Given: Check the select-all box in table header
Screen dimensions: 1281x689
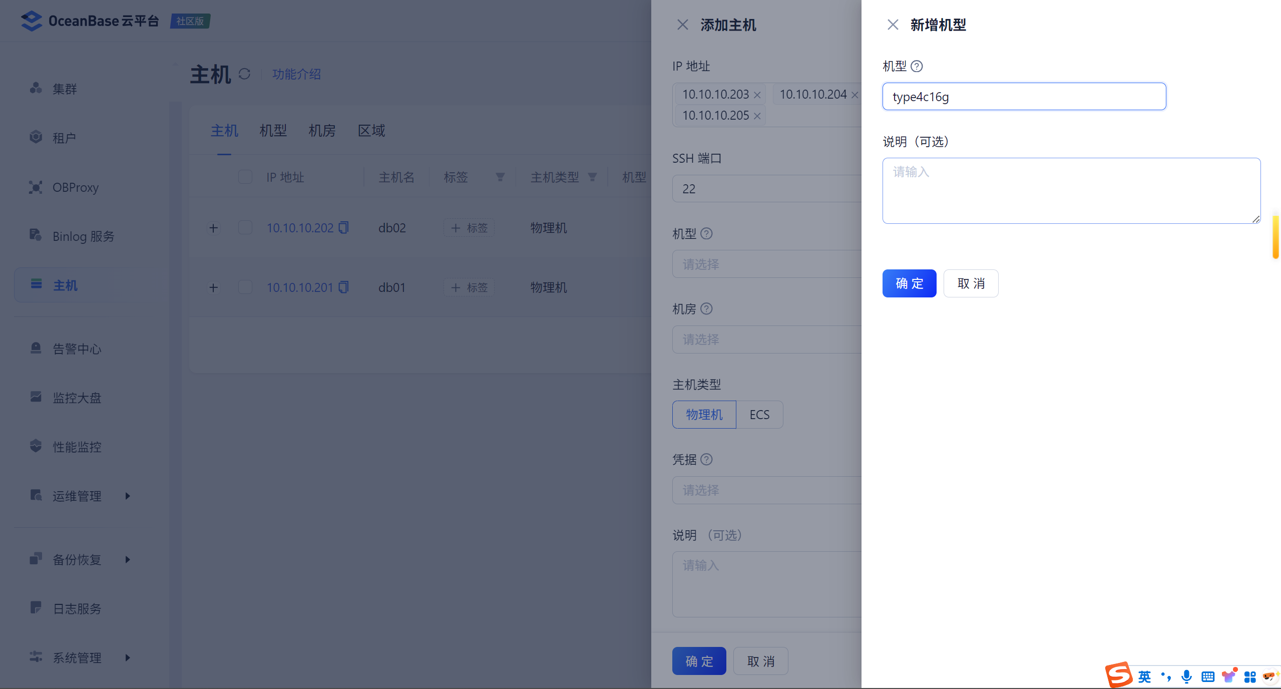Looking at the screenshot, I should 245,177.
